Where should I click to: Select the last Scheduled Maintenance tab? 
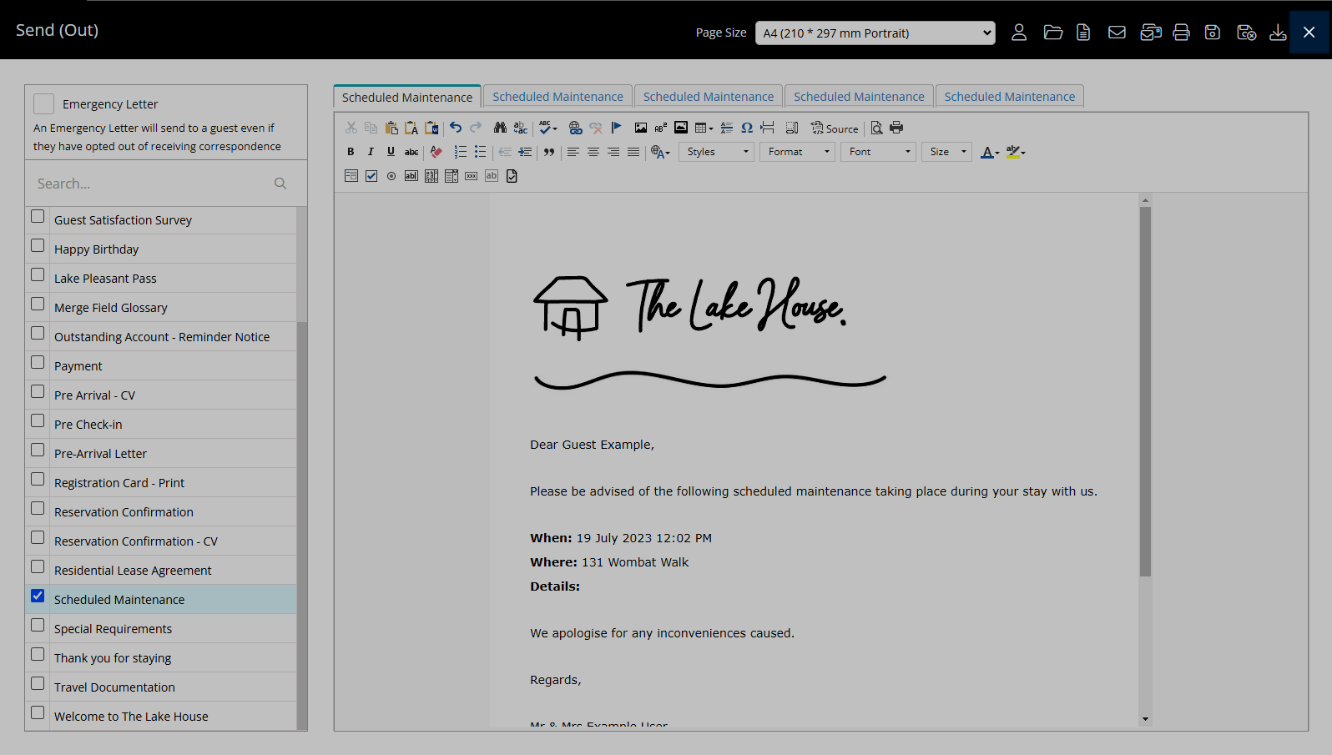(x=1009, y=97)
